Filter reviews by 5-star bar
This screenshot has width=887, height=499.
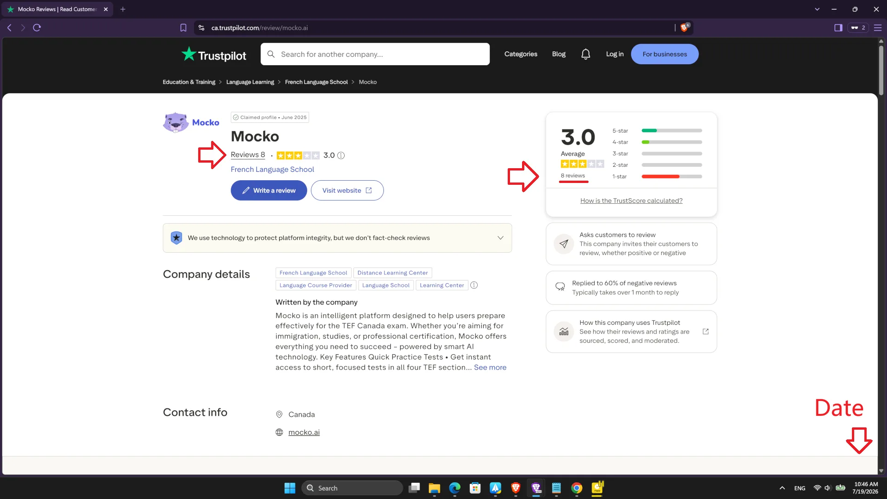[672, 131]
